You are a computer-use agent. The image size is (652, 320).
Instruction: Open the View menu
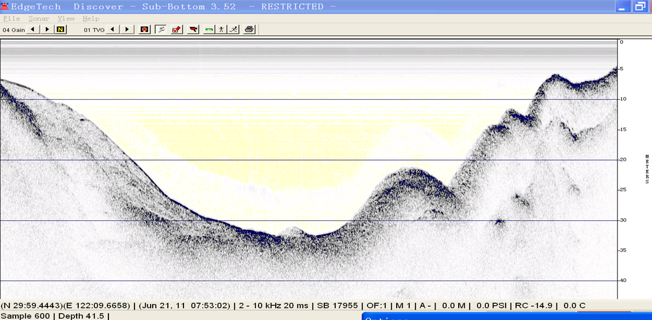(x=66, y=18)
